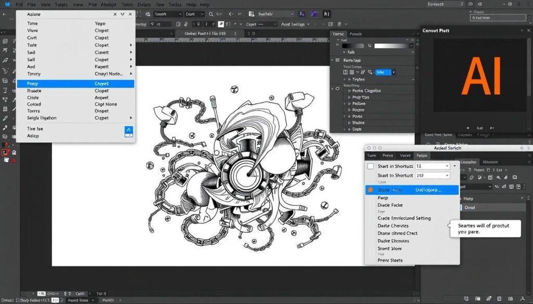The image size is (533, 304).
Task: Expand the Tote submenu arrow in the Asiote menu
Action: pyautogui.click(x=131, y=45)
